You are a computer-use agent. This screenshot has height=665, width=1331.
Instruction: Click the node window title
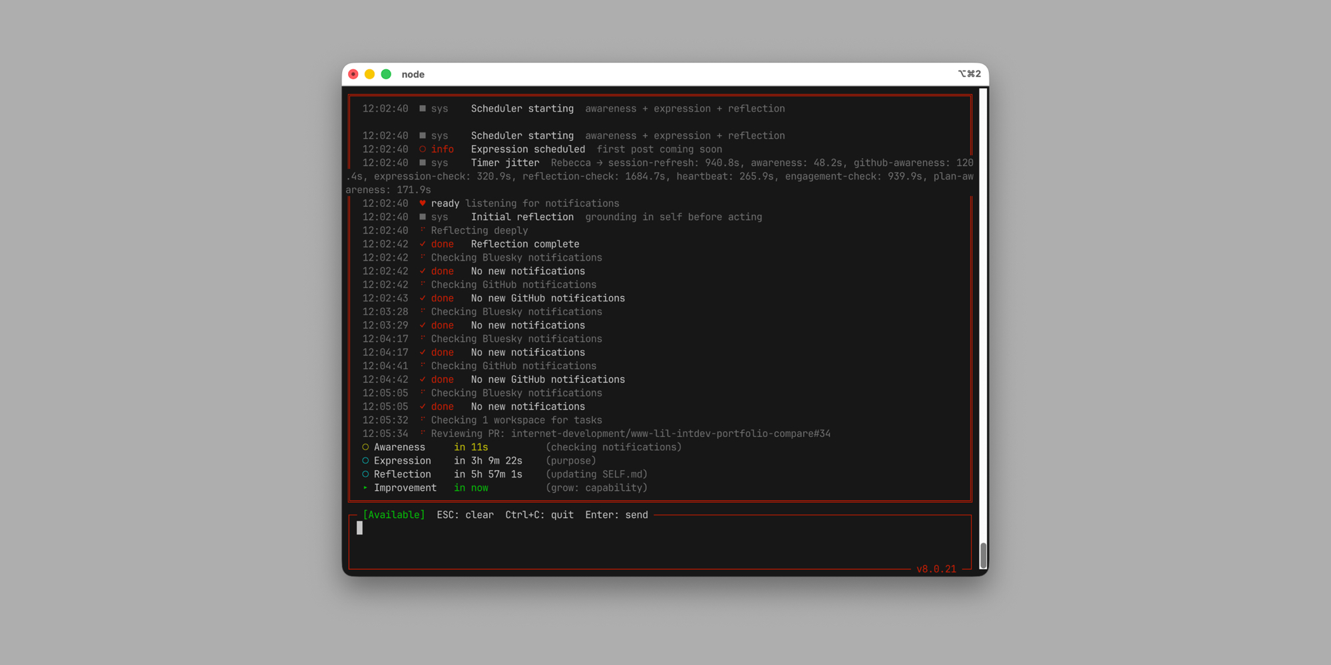pyautogui.click(x=413, y=74)
